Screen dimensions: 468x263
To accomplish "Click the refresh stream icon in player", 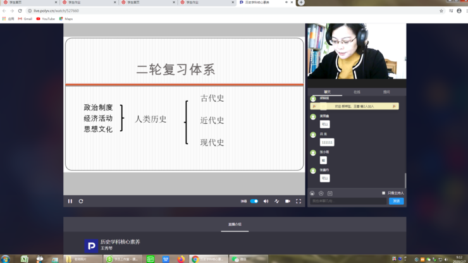I will [x=81, y=201].
